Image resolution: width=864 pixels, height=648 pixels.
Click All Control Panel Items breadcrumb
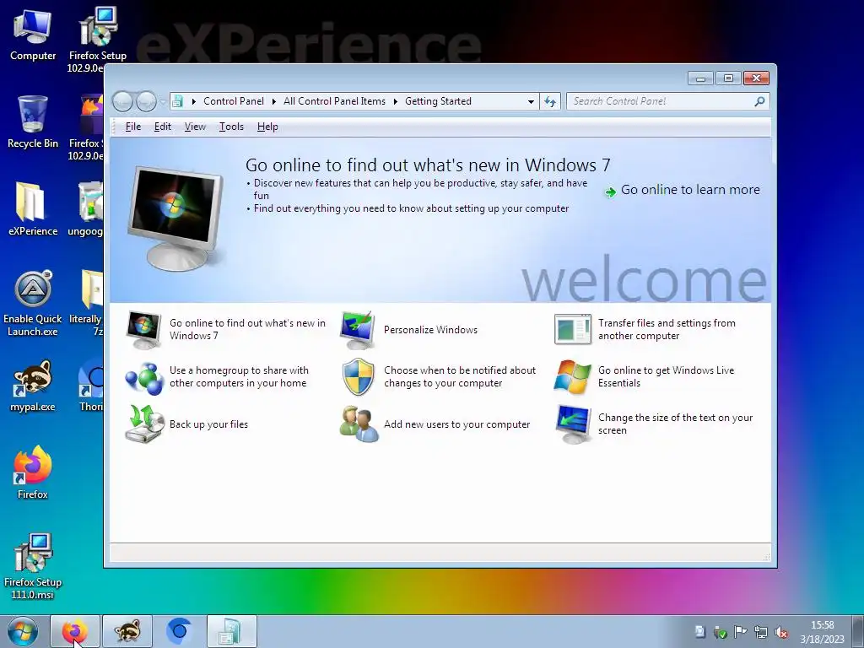click(x=334, y=101)
